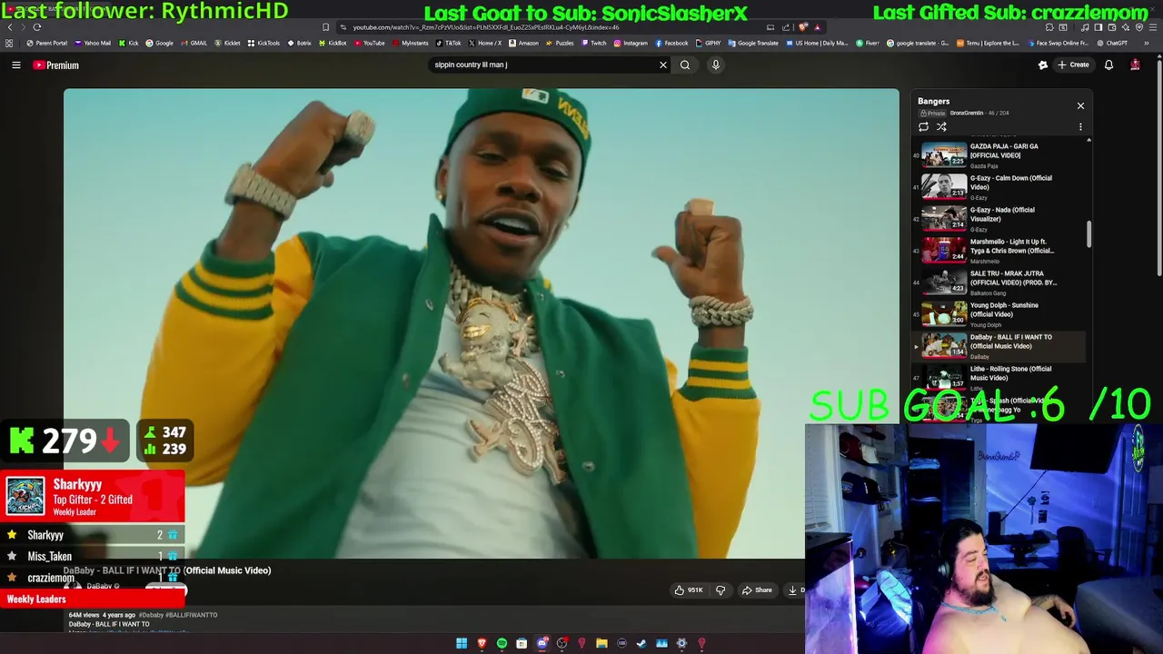
Task: Open Yahoo Mail bookmark
Action: tap(93, 43)
